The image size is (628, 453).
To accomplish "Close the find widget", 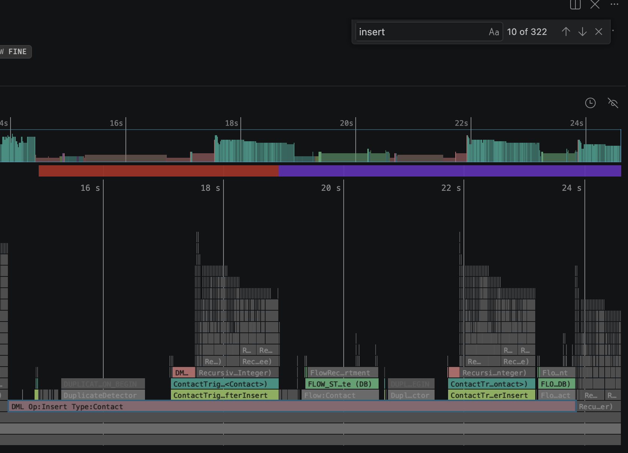I will tap(599, 32).
